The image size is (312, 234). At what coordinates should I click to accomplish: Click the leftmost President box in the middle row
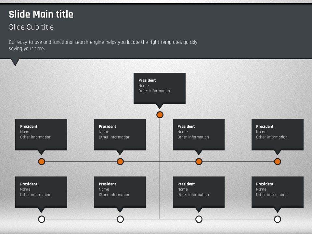tap(41, 134)
